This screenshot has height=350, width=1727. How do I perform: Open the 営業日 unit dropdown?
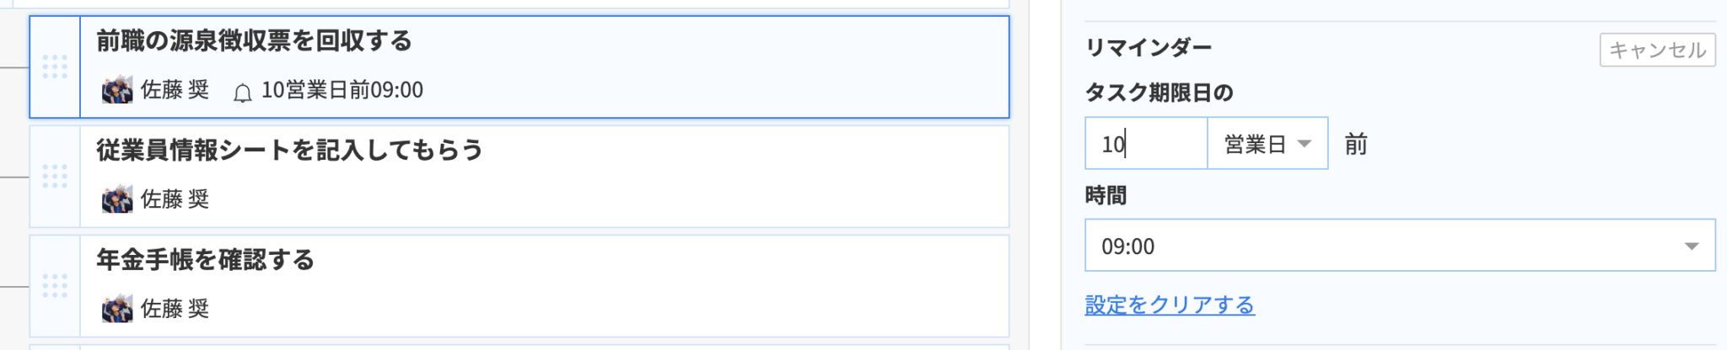(1267, 144)
